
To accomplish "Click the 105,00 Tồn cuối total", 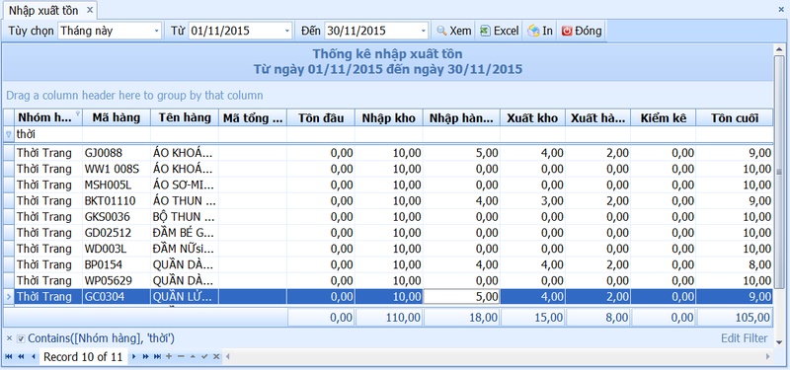I will coord(734,318).
